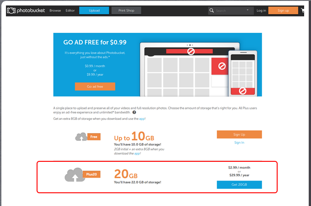Click the $2.99 / month price

(239, 167)
